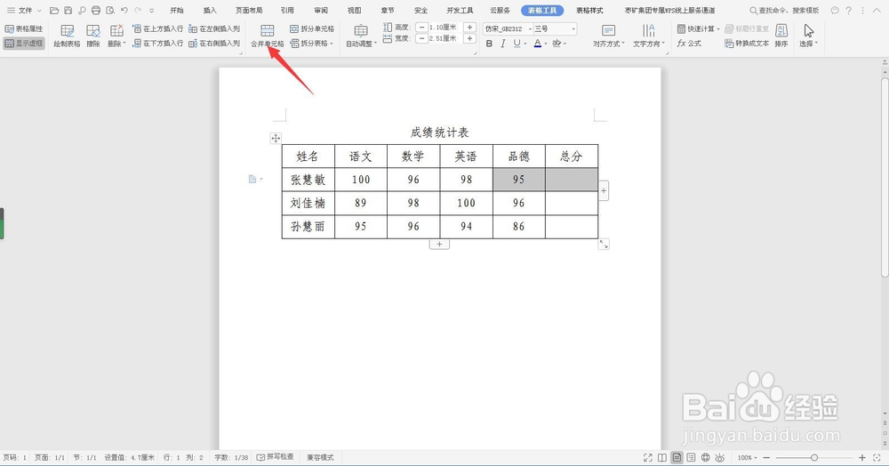Click the undo arrow

(x=124, y=10)
